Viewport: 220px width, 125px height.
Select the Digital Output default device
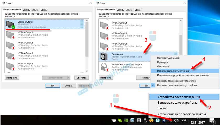tap(45, 24)
